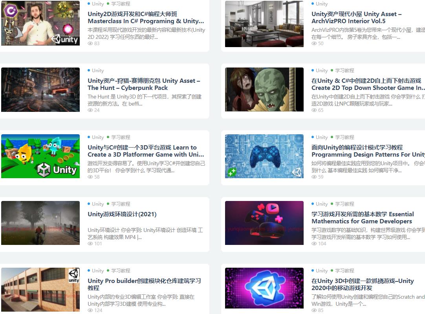Click the eye view icon showing 85
Image resolution: width=425 pixels, height=314 pixels.
(314, 310)
